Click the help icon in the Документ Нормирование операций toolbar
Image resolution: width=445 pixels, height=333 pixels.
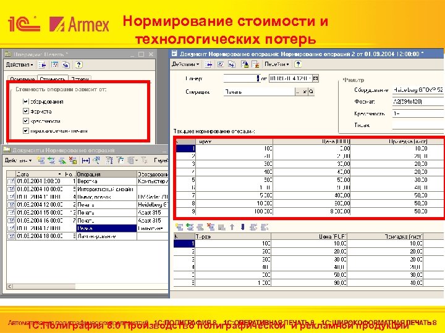pyautogui.click(x=298, y=64)
